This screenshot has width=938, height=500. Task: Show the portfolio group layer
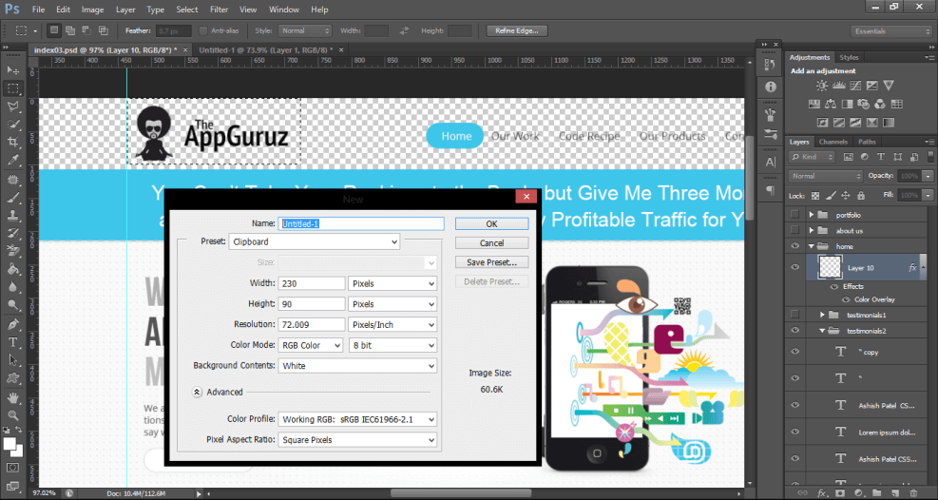click(794, 215)
